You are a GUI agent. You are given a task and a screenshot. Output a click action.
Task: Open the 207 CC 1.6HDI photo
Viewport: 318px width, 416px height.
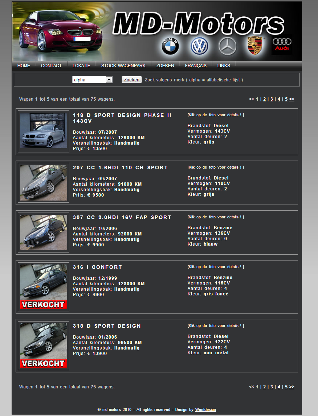click(x=44, y=183)
